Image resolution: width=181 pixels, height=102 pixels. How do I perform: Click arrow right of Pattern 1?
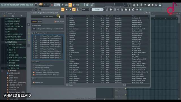coord(104,9)
